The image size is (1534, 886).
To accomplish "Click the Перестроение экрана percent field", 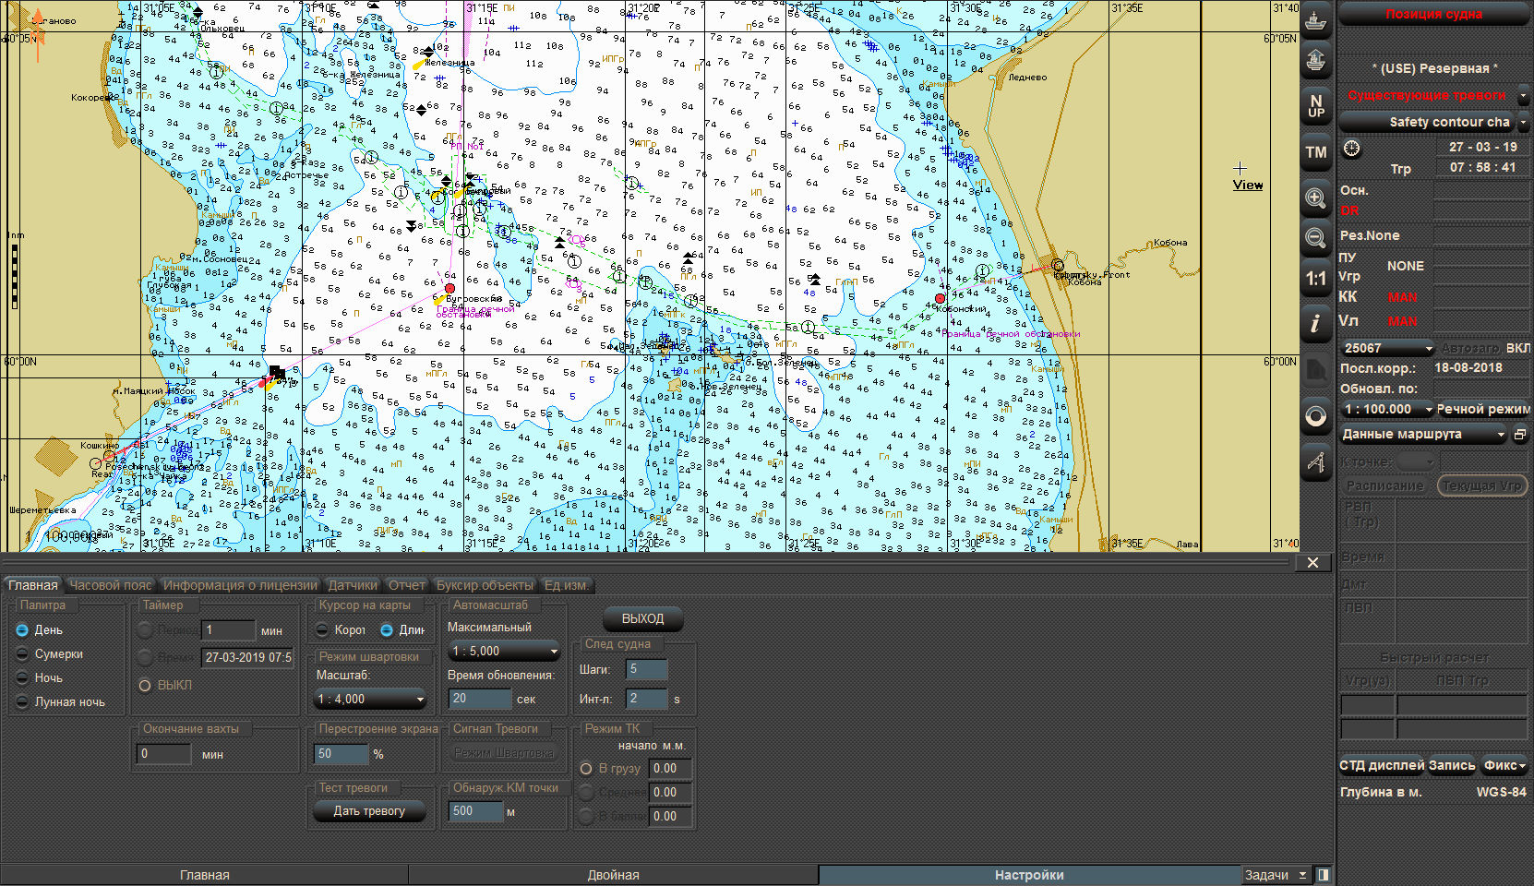I will click(341, 754).
